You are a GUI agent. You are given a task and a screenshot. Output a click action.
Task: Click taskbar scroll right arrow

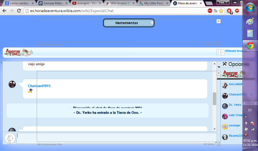tap(256, 103)
